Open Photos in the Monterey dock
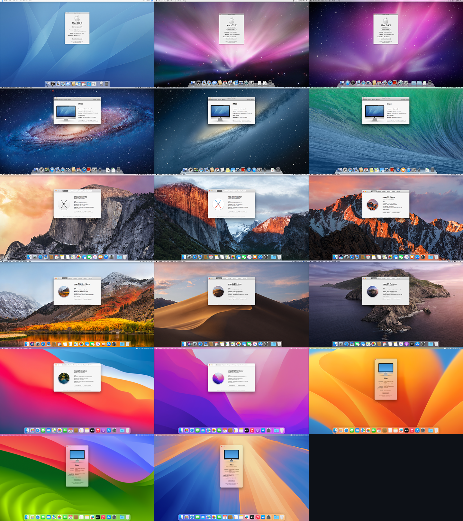 point(214,430)
